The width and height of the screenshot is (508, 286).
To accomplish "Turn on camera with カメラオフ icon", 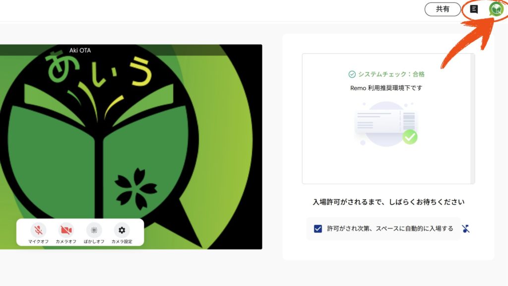I will [66, 230].
